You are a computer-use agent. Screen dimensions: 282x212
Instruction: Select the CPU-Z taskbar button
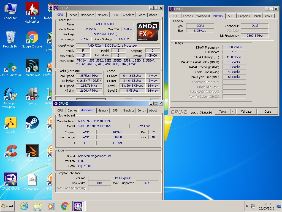78,206
